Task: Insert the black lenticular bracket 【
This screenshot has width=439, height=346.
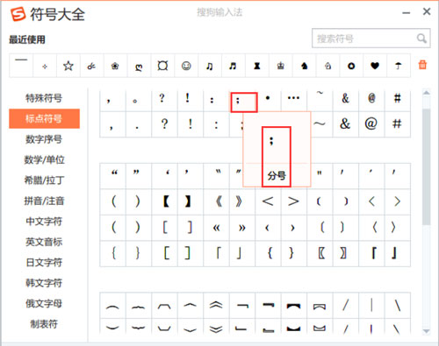Action: [x=165, y=201]
